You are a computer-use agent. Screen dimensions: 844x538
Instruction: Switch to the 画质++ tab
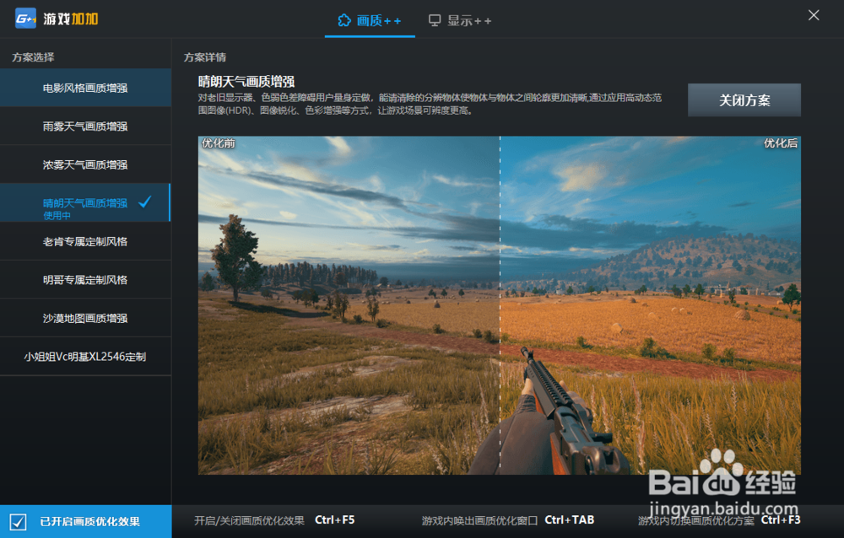point(370,20)
